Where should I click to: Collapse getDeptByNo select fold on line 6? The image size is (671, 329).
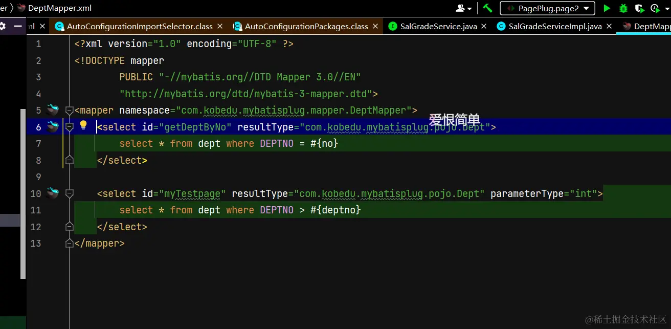coord(70,127)
